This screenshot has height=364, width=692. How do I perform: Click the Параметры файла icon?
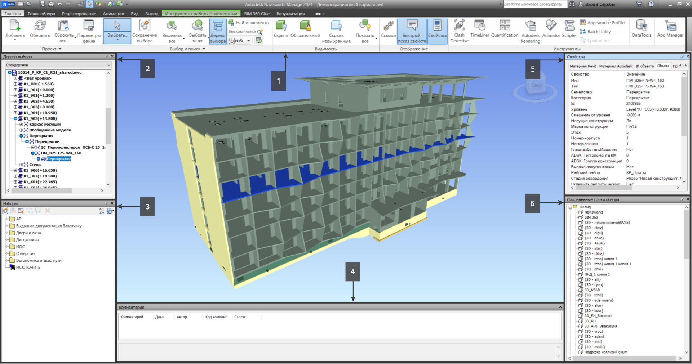pyautogui.click(x=89, y=26)
